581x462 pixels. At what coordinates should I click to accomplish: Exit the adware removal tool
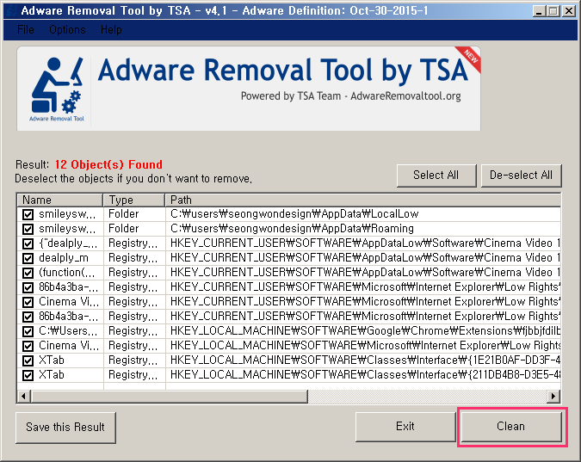coord(405,427)
